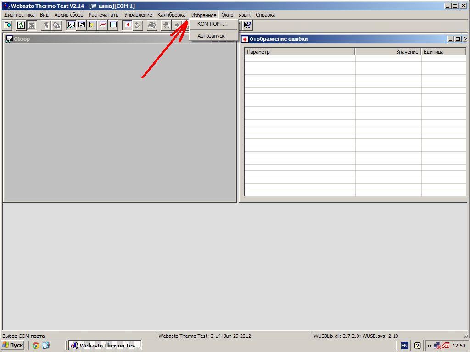470x352 pixels.
Task: Launch Chrome from the quick launch bar
Action: tap(36, 346)
